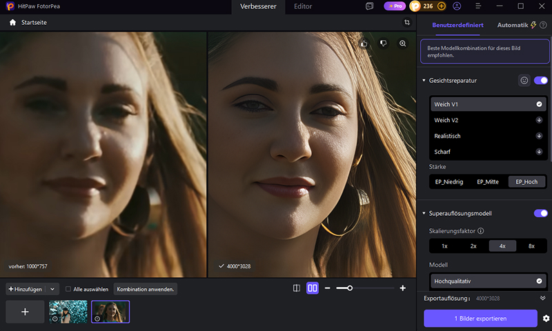552x331 pixels.
Task: Select EP_Hoch strength
Action: coord(526,182)
